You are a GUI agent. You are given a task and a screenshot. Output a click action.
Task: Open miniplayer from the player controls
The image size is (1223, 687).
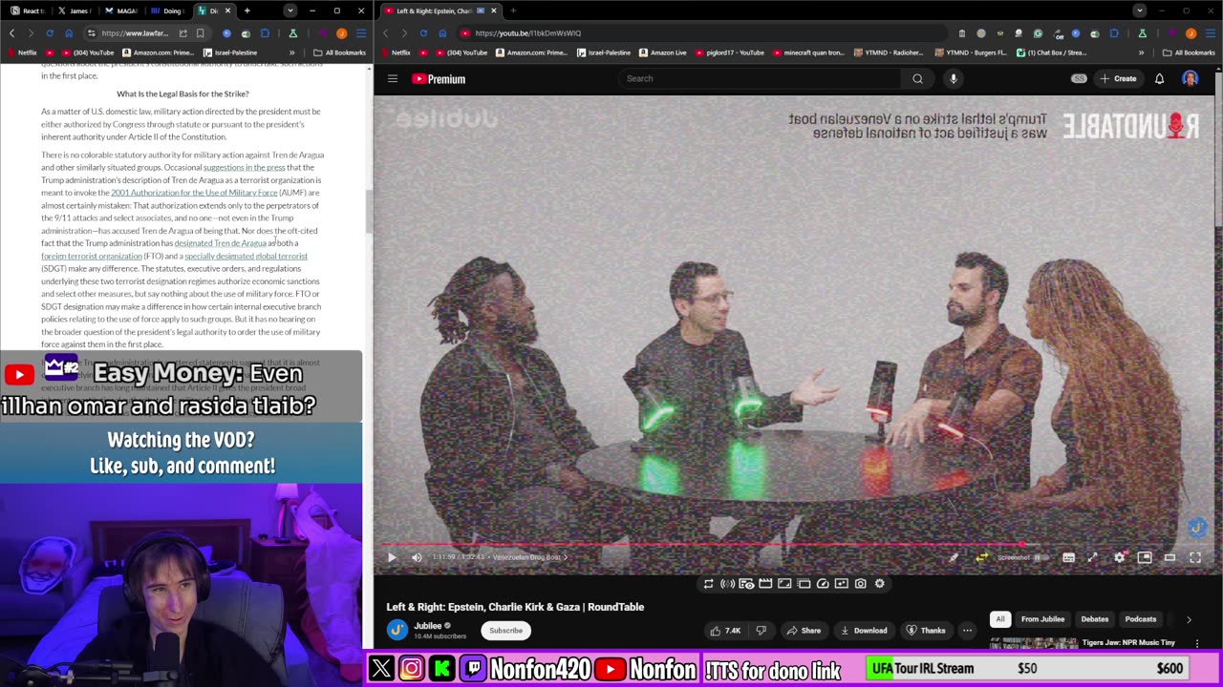1145,557
